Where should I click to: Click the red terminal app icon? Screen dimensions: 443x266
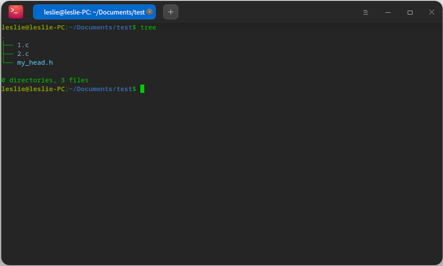[x=16, y=12]
